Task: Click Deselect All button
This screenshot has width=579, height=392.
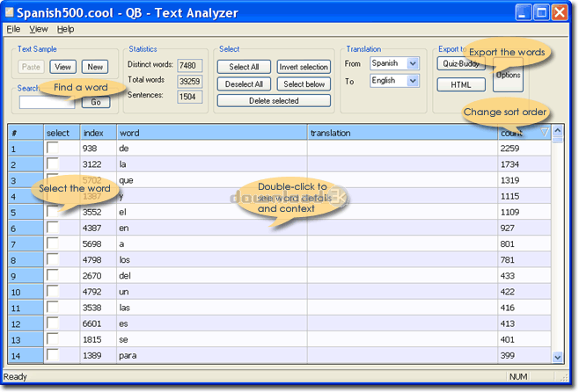Action: pyautogui.click(x=244, y=84)
